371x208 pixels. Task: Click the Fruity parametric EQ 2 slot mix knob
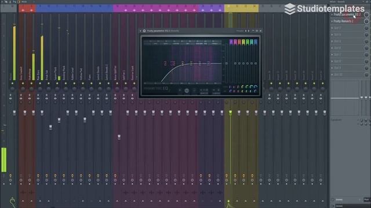point(366,14)
